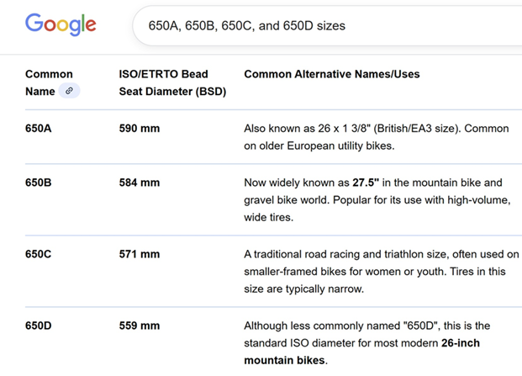Click the 559 mm diameter value
Viewport: 522px width, 376px height.
(x=140, y=326)
